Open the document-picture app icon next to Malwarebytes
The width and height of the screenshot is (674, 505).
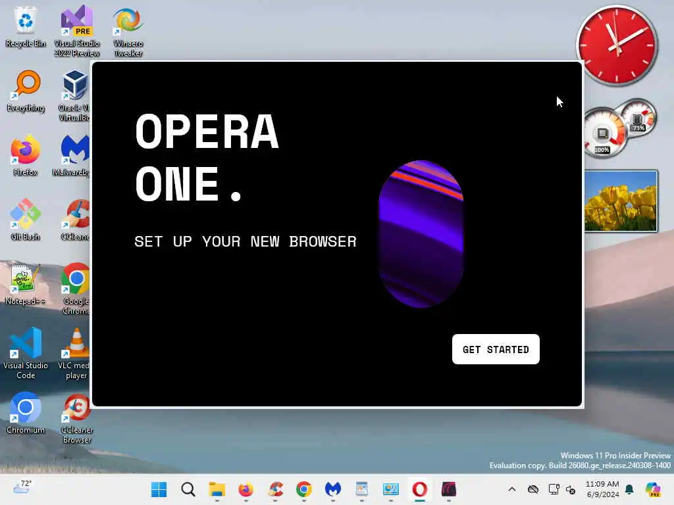[362, 489]
